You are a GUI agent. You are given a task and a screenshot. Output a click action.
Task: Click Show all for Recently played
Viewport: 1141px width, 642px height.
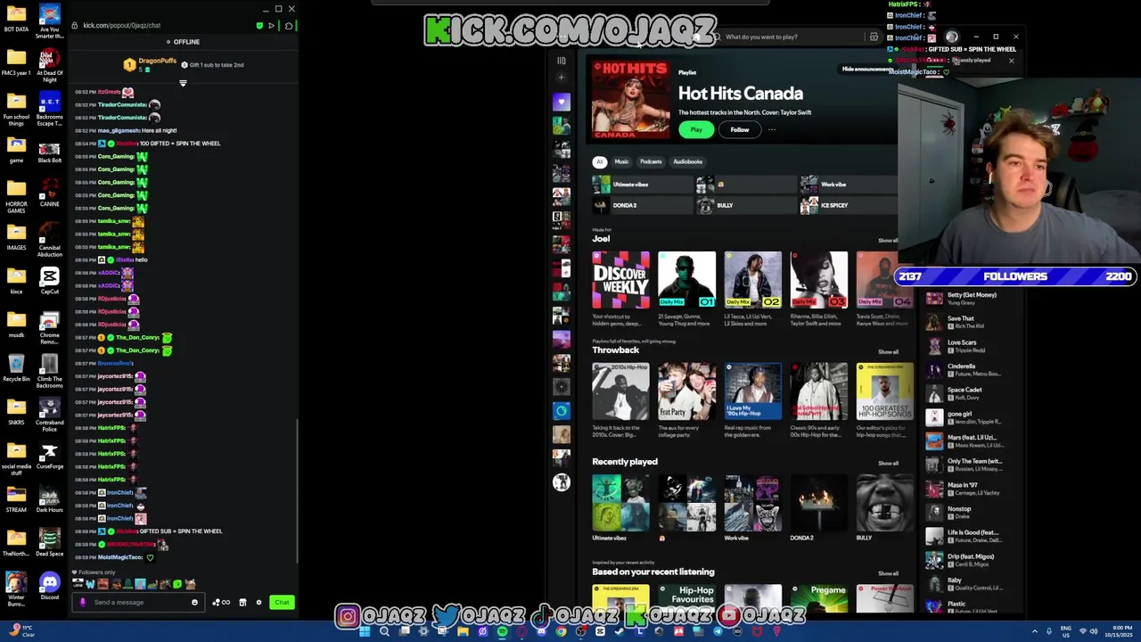coord(888,463)
